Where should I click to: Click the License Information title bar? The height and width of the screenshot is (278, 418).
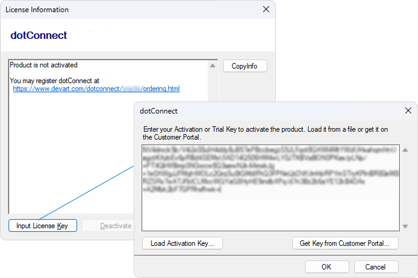(x=122, y=10)
